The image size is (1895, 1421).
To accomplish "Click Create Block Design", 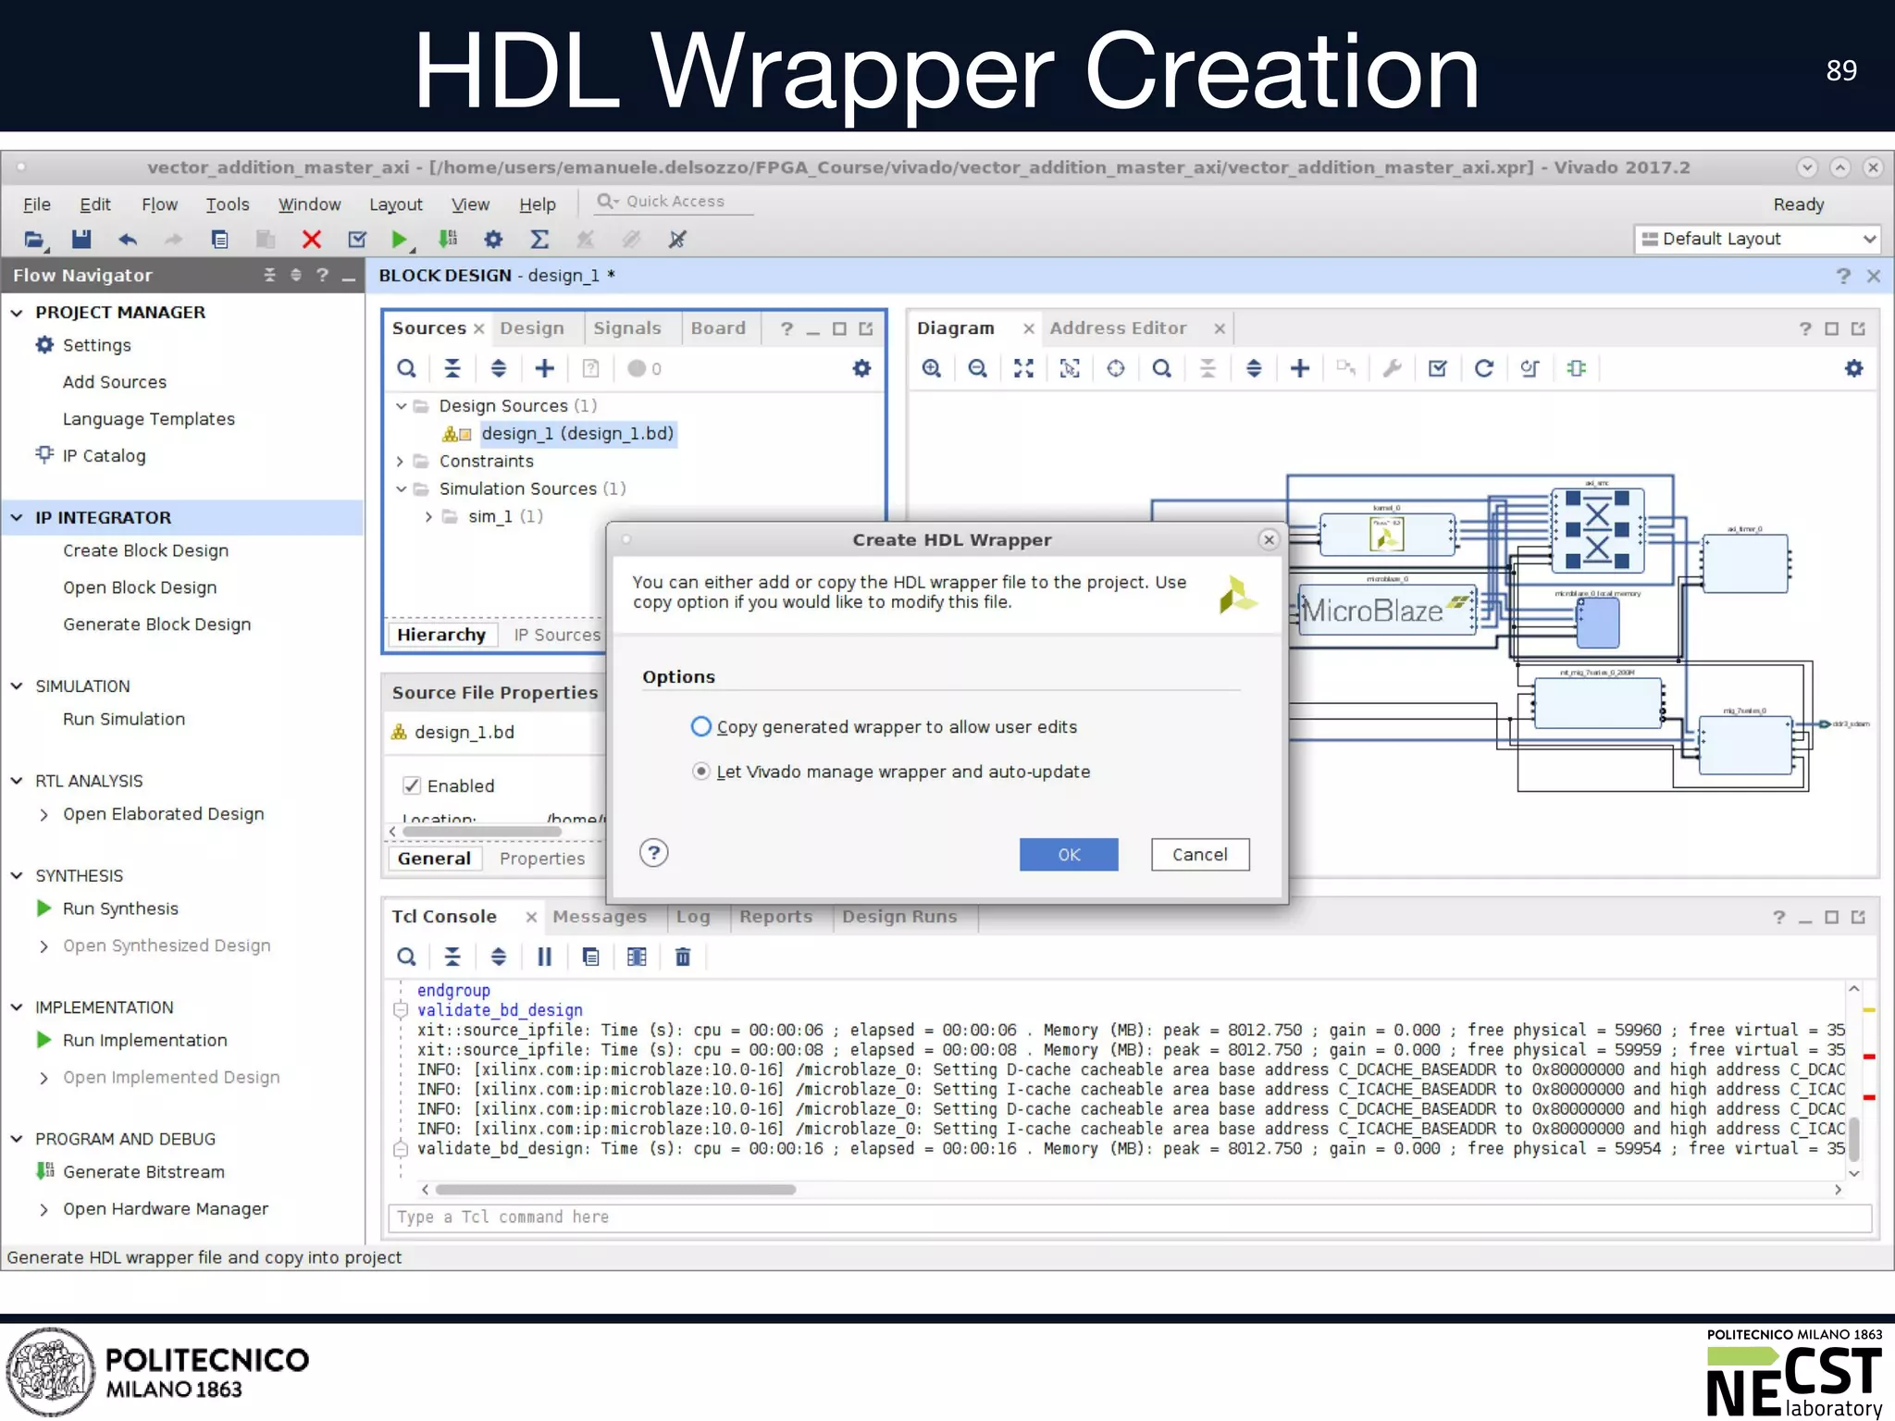I will click(x=145, y=550).
